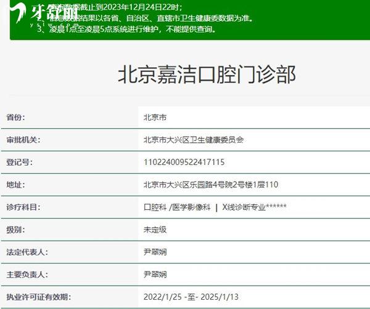Select the 诊疗科目 label

(x=23, y=207)
